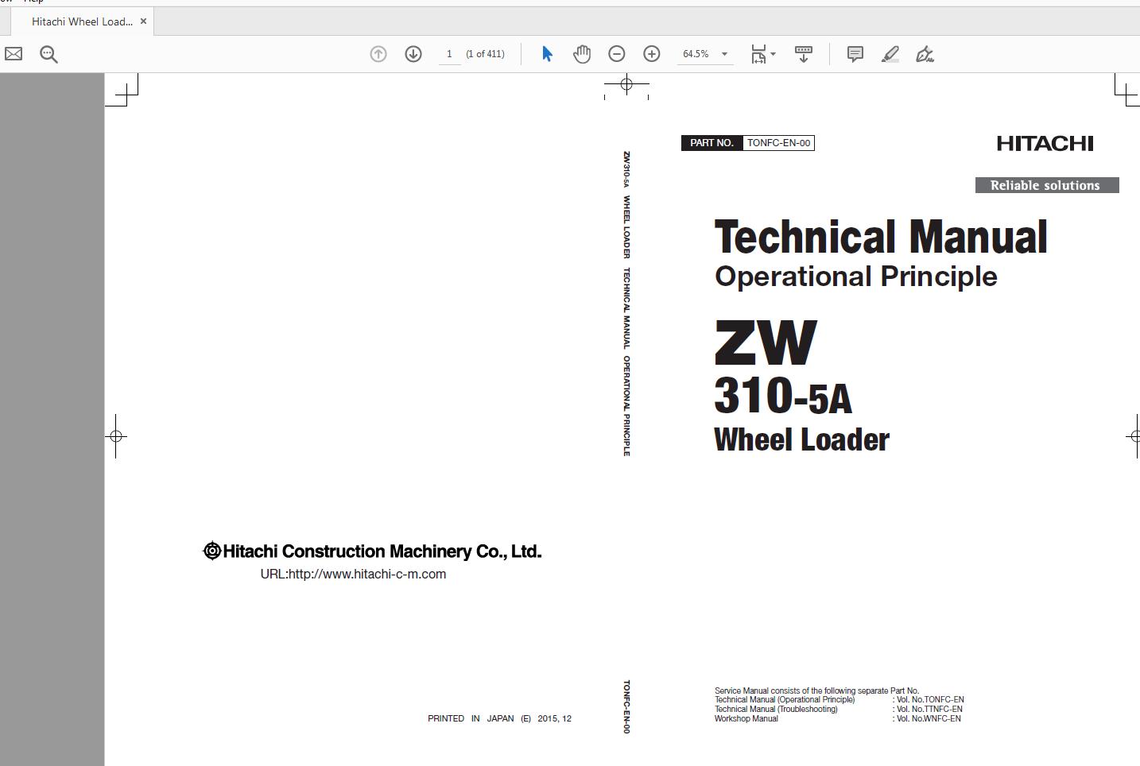This screenshot has width=1140, height=766.
Task: Zoom out with the minus button
Action: [617, 54]
